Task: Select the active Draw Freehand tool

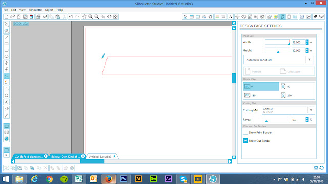Action: pos(7,76)
